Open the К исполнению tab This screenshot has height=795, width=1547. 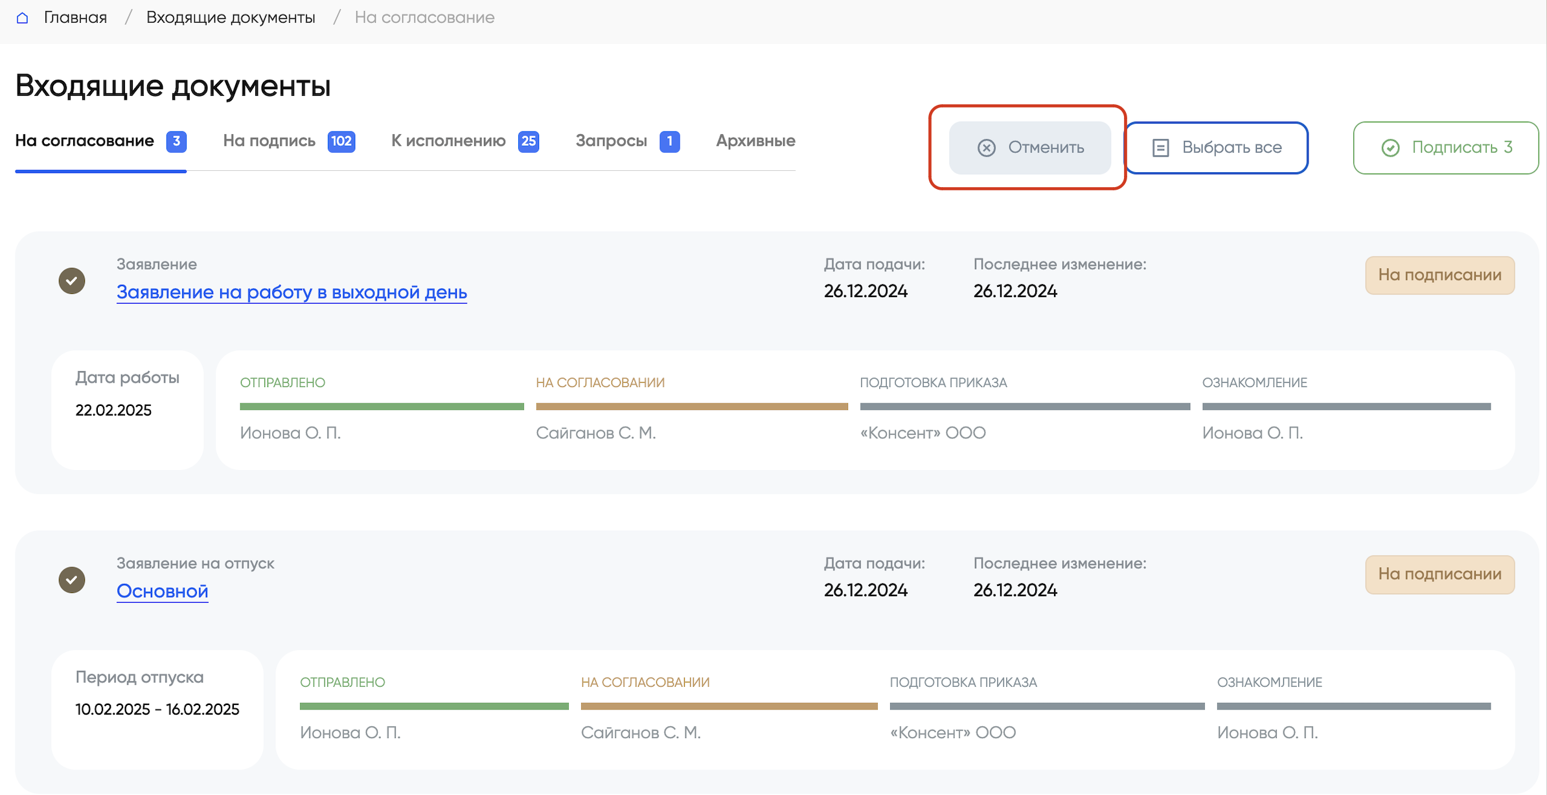(x=448, y=141)
